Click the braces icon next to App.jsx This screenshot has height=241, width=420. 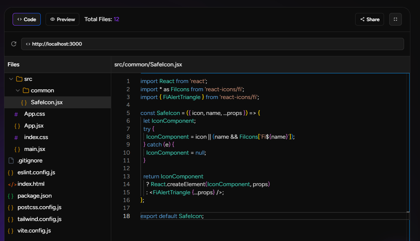(17, 126)
